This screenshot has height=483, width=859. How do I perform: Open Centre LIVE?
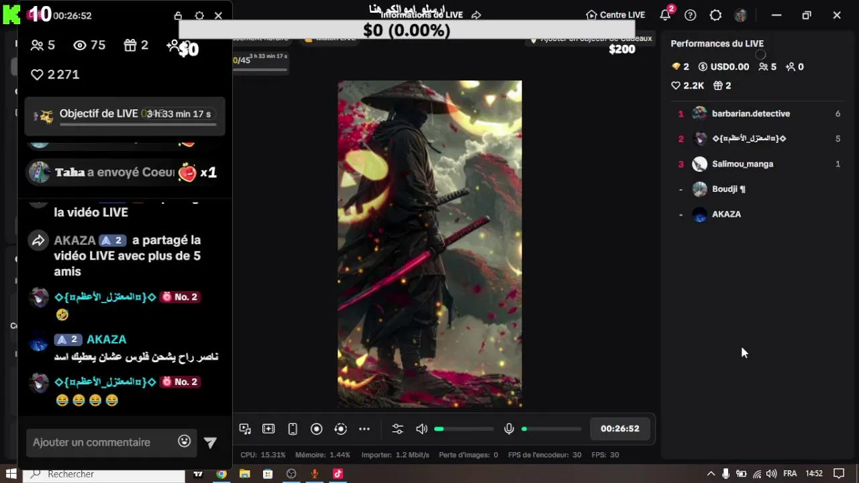(615, 15)
